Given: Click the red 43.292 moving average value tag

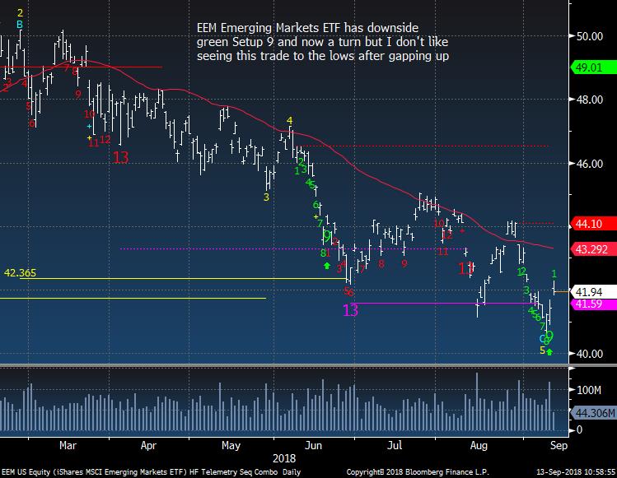Looking at the screenshot, I should coord(594,249).
